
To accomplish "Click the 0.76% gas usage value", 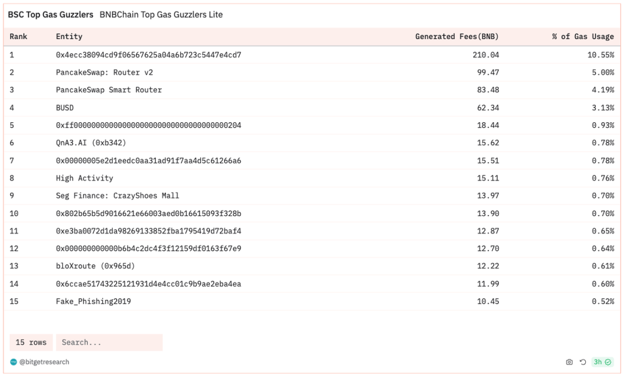I will coord(603,178).
